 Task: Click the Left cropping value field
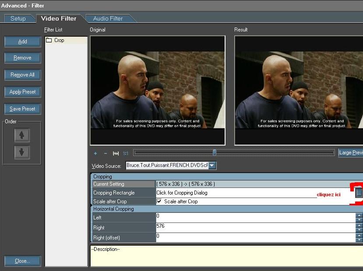(x=256, y=217)
